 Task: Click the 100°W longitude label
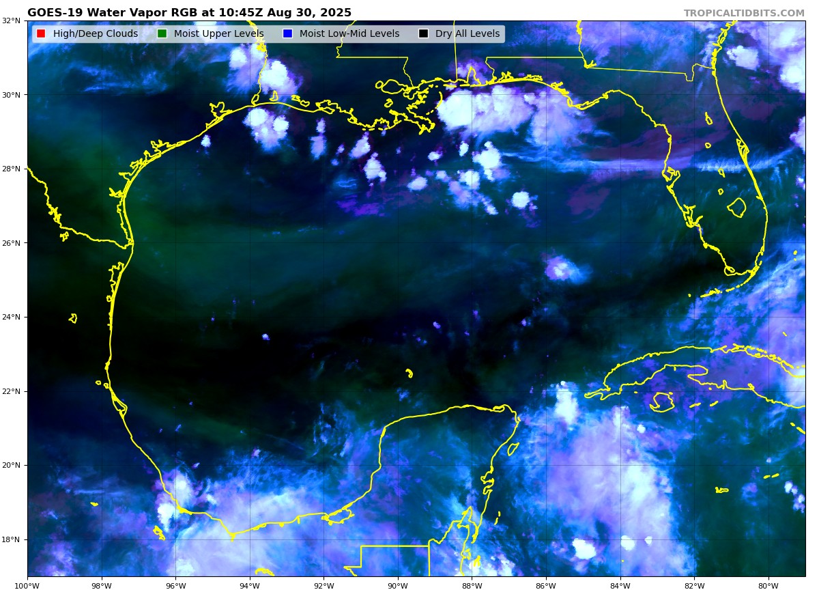click(x=27, y=585)
